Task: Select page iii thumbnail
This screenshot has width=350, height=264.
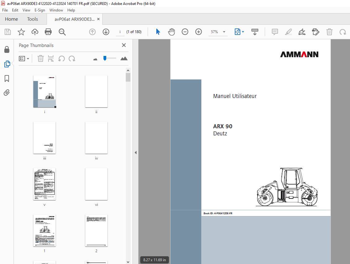Action: click(45, 138)
